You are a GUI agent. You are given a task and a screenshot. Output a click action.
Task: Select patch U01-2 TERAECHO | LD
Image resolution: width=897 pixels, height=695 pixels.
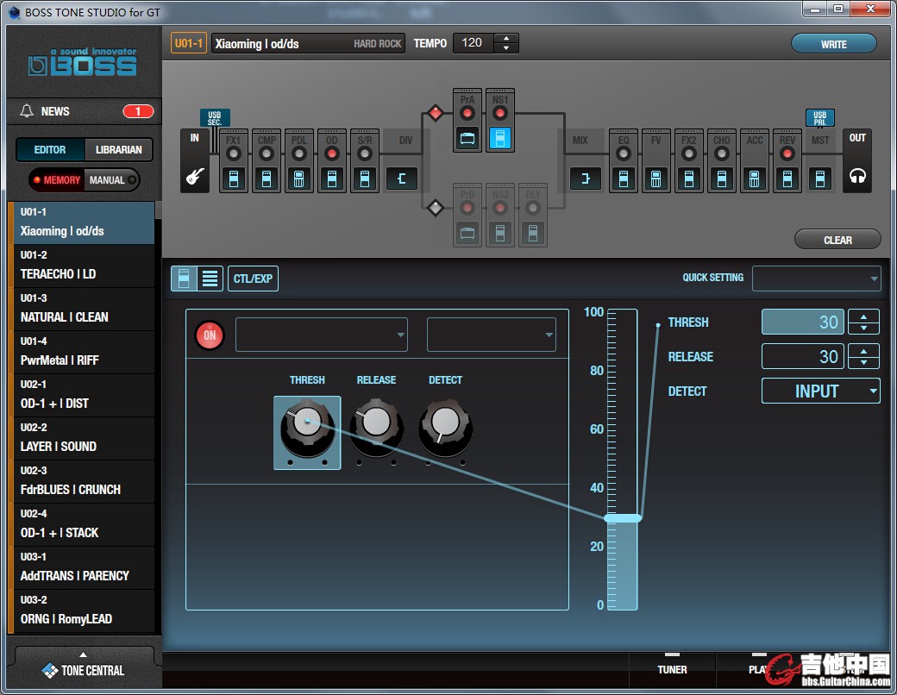pyautogui.click(x=84, y=266)
